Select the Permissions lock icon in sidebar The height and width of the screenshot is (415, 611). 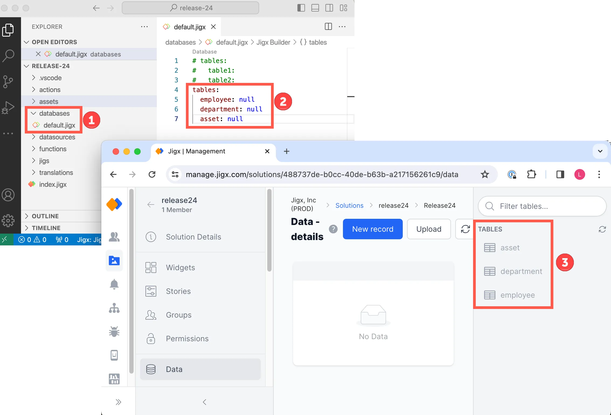pos(151,338)
